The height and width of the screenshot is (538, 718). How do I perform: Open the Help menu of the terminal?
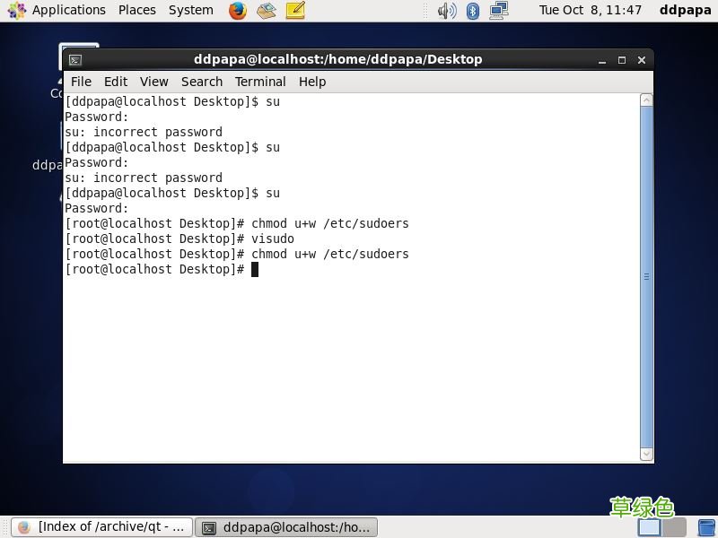click(x=312, y=82)
